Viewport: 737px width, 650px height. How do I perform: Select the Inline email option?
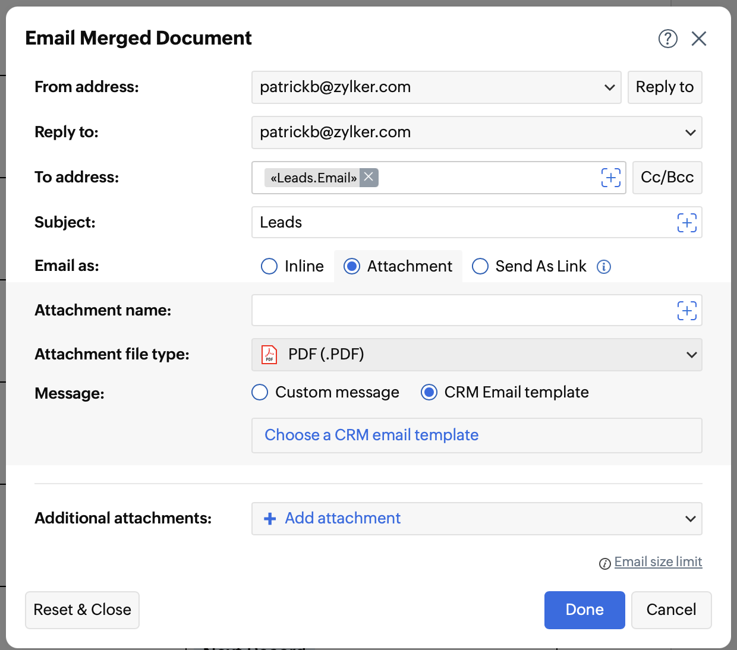coord(269,266)
